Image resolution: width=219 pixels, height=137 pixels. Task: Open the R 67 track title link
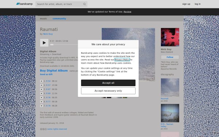coord(48,90)
